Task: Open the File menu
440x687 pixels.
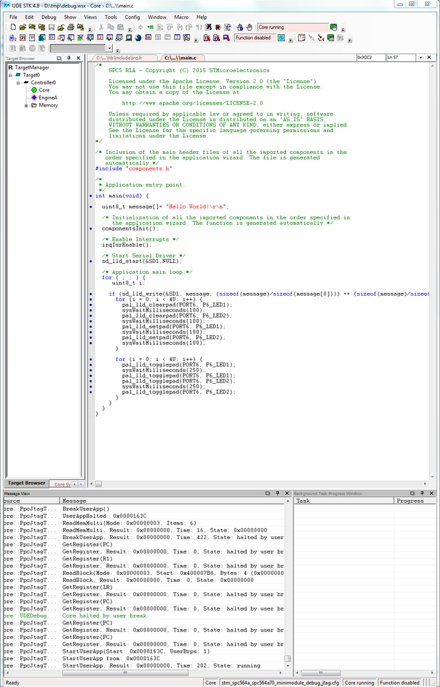Action: (14, 17)
